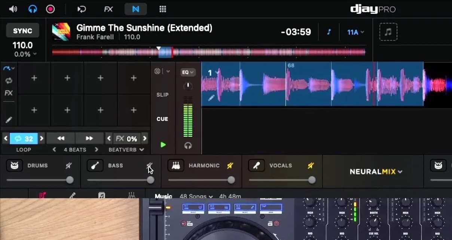Open the NEURALMIX dropdown
This screenshot has height=240, width=452.
coord(376,172)
